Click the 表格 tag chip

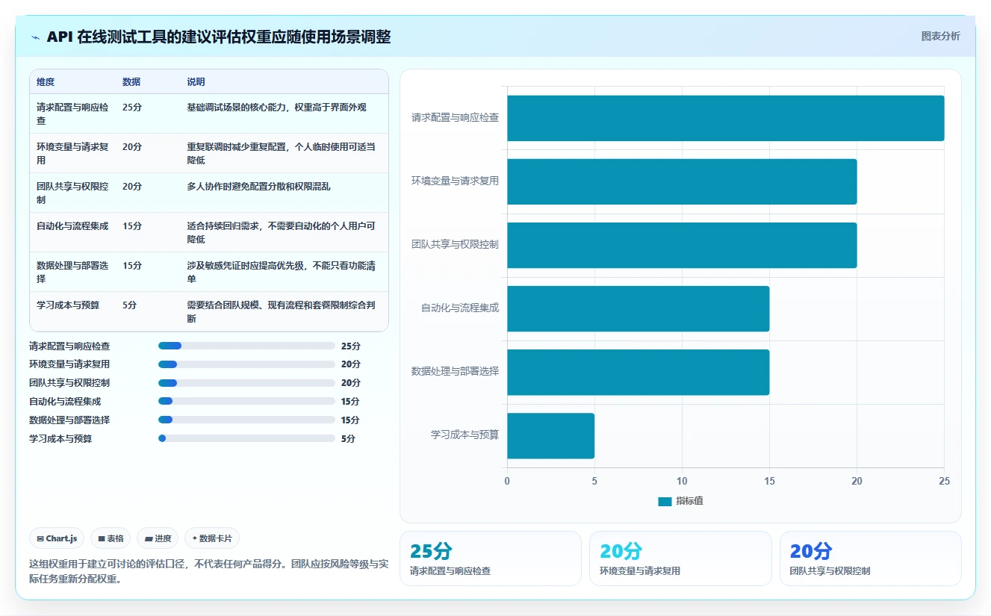[111, 538]
